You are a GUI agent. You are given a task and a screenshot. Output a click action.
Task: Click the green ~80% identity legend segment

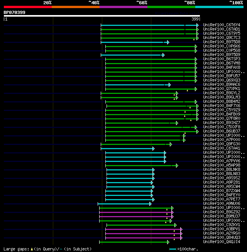(x=171, y=7)
